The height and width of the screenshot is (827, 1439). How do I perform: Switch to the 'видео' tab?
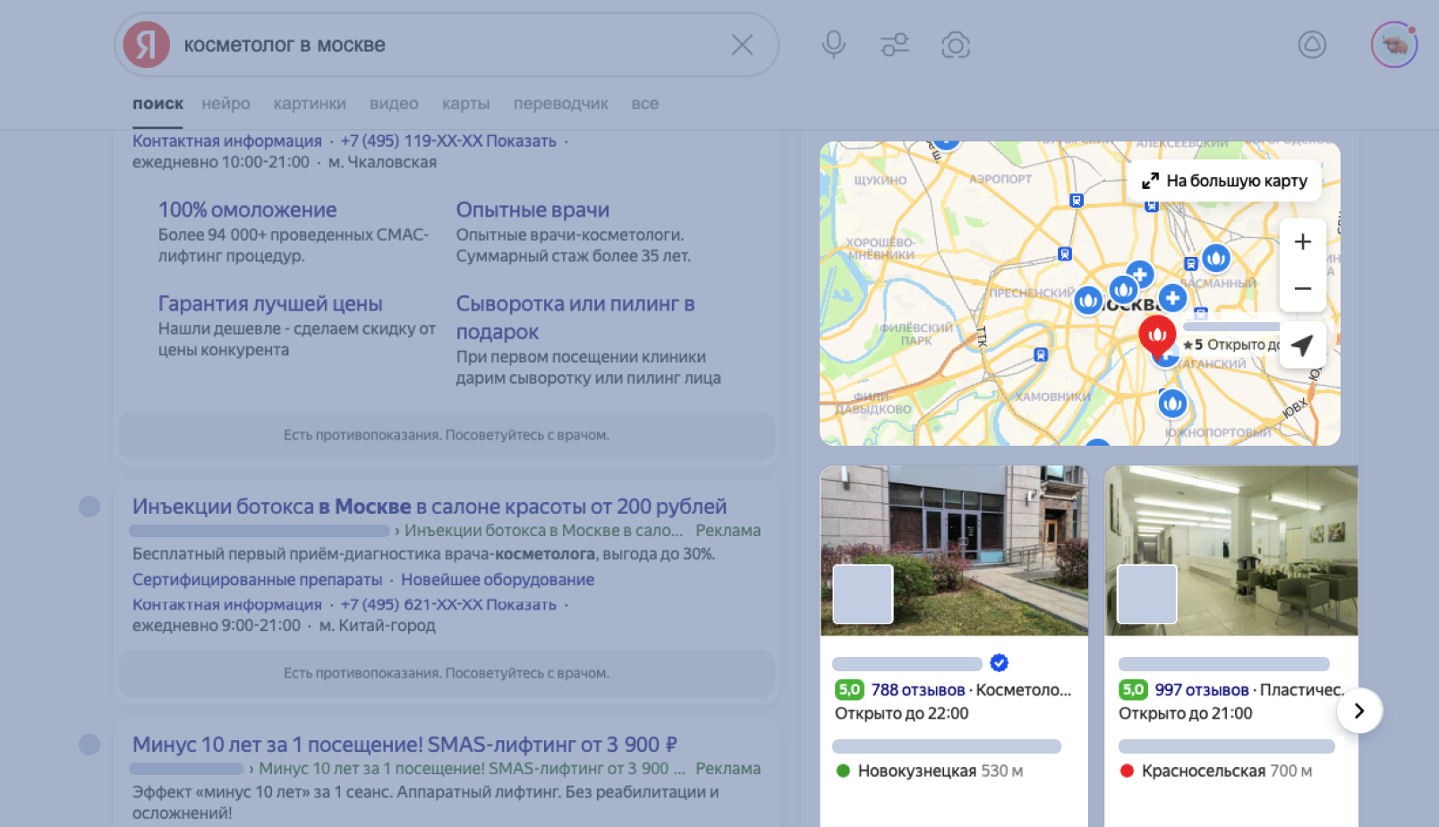(394, 104)
